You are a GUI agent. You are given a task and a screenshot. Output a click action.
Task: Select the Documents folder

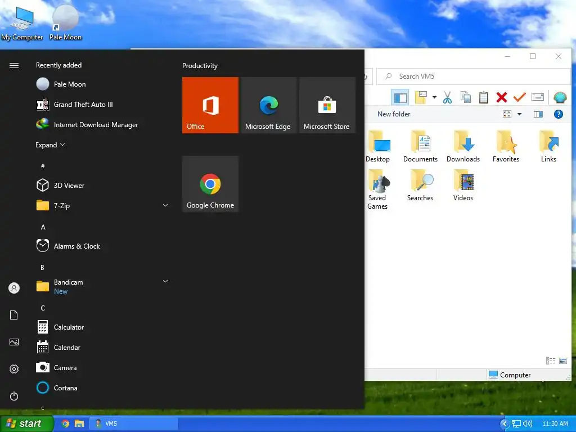tap(420, 147)
